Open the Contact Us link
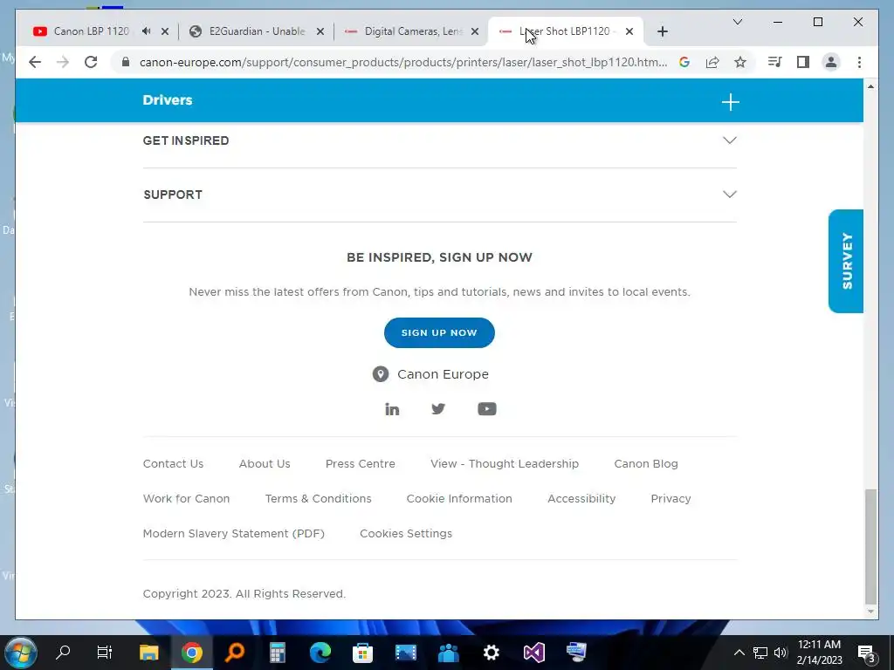Screen dimensions: 894x670 click(x=173, y=464)
